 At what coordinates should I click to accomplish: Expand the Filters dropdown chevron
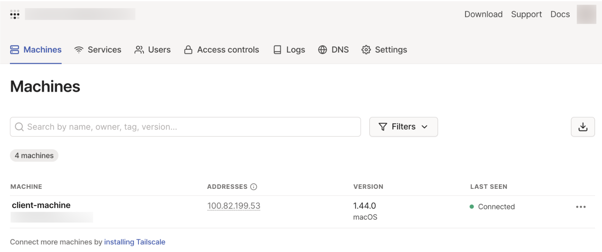click(425, 127)
